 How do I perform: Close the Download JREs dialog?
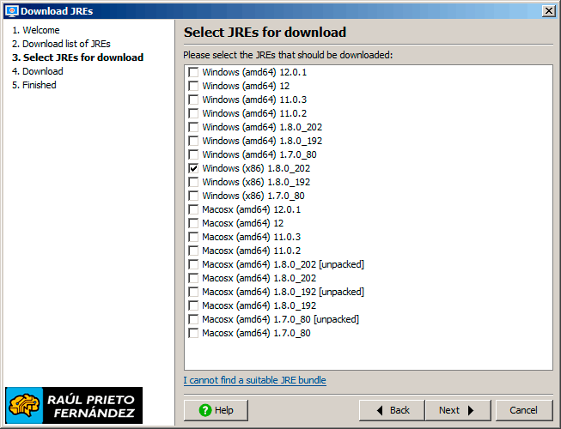(x=549, y=10)
